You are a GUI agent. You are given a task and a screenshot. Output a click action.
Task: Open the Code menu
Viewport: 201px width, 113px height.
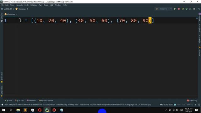tap(26, 5)
